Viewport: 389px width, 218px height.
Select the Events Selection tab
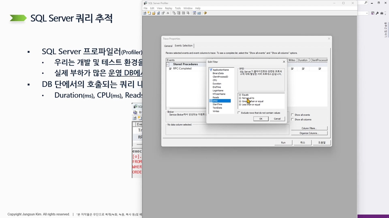184,46
